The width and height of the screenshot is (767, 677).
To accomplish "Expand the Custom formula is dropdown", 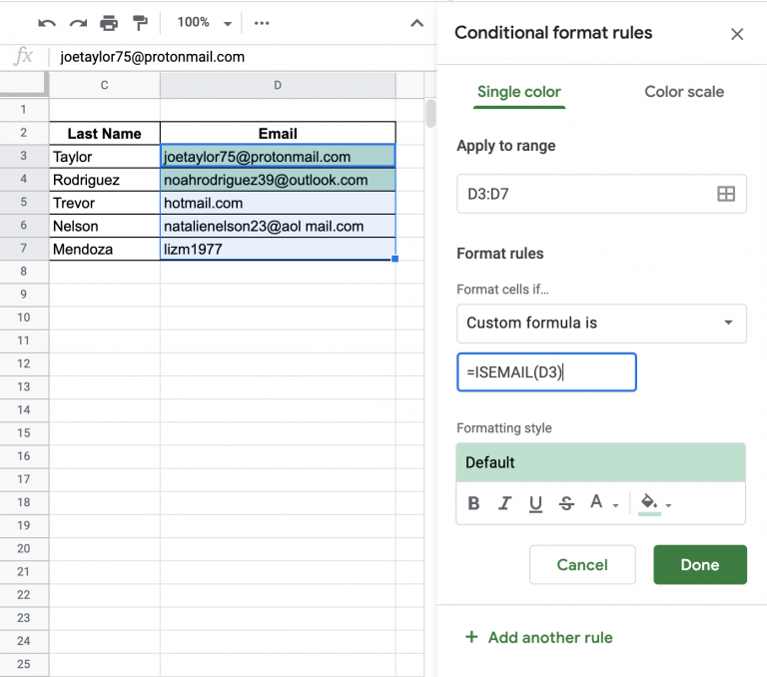I will pos(601,323).
